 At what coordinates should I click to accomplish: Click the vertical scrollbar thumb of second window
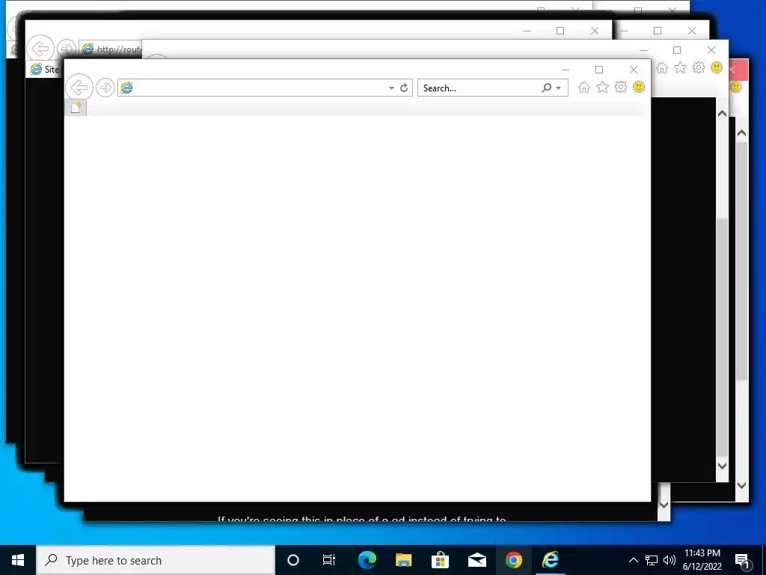(722, 338)
